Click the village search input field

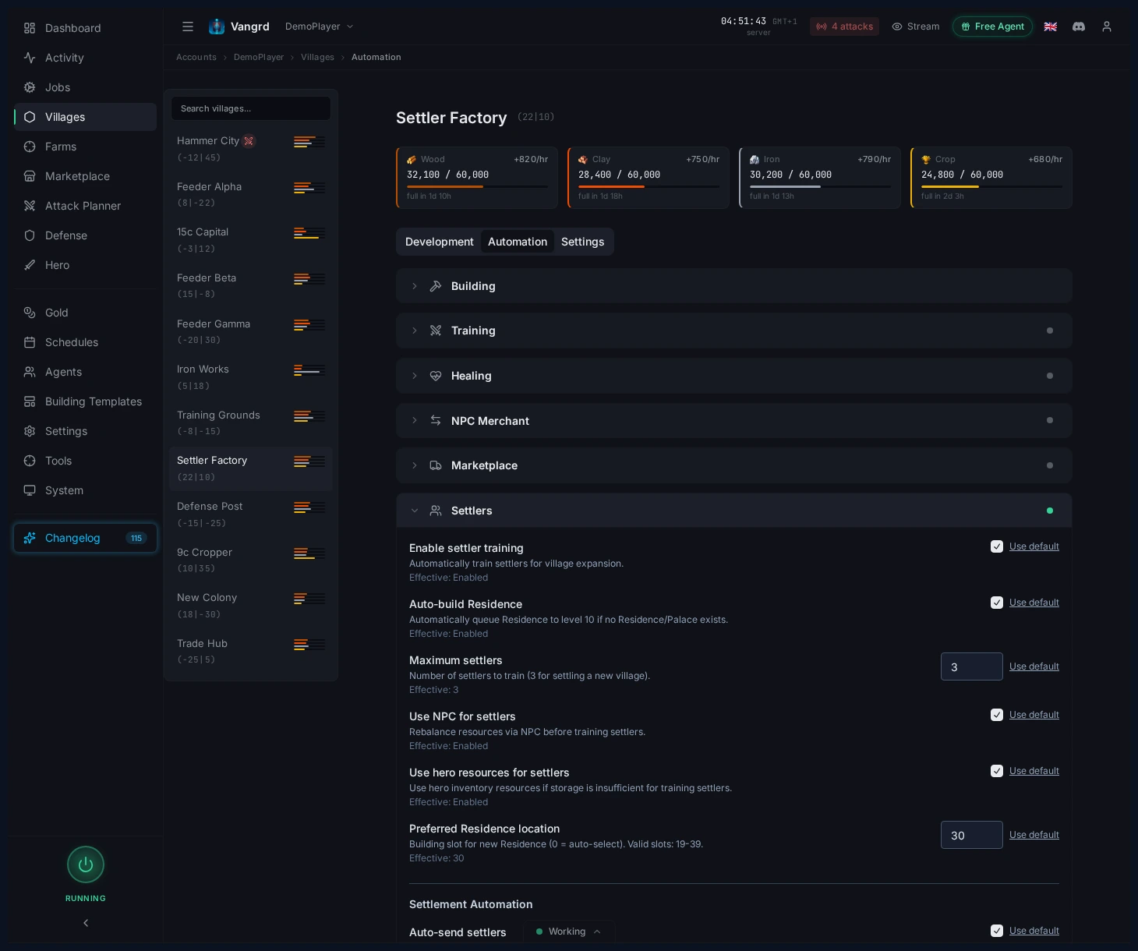251,108
